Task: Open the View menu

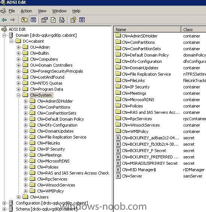Action: point(42,11)
